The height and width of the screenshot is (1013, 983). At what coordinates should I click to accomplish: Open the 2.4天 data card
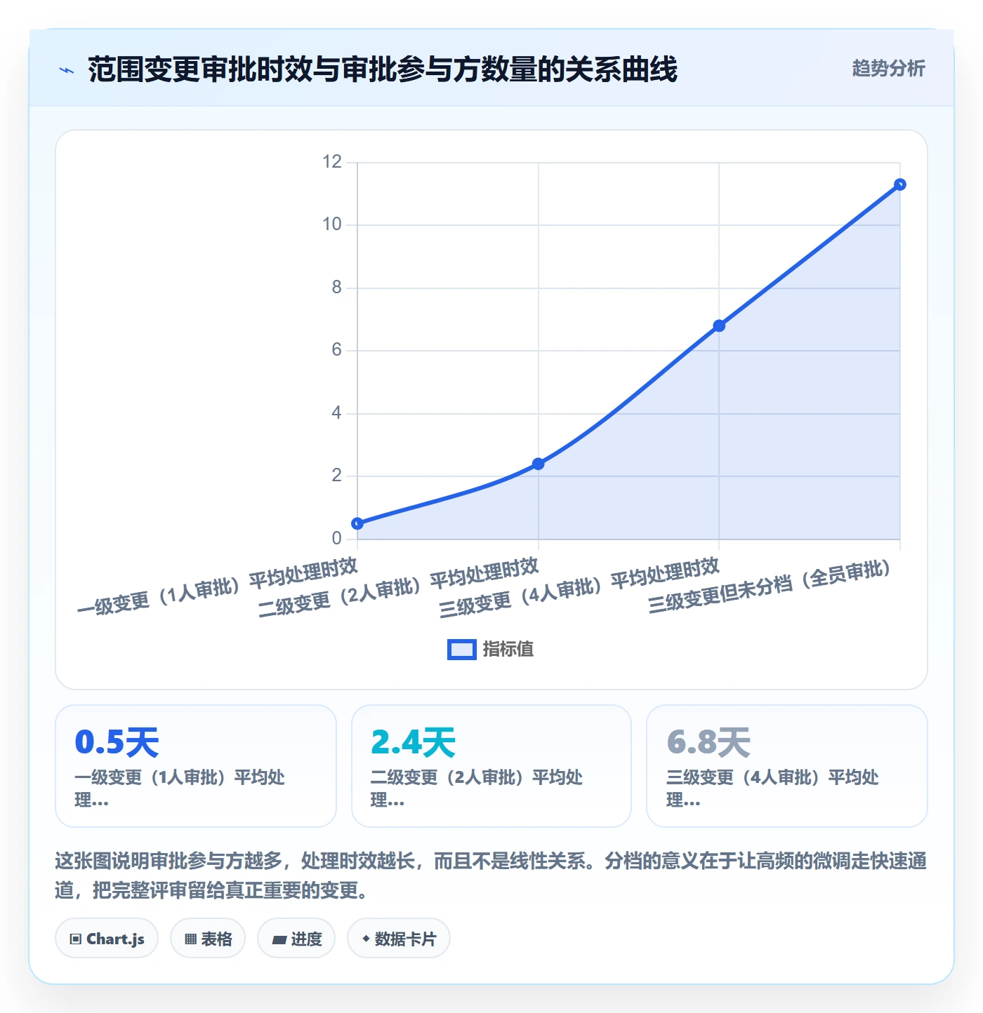pyautogui.click(x=491, y=766)
